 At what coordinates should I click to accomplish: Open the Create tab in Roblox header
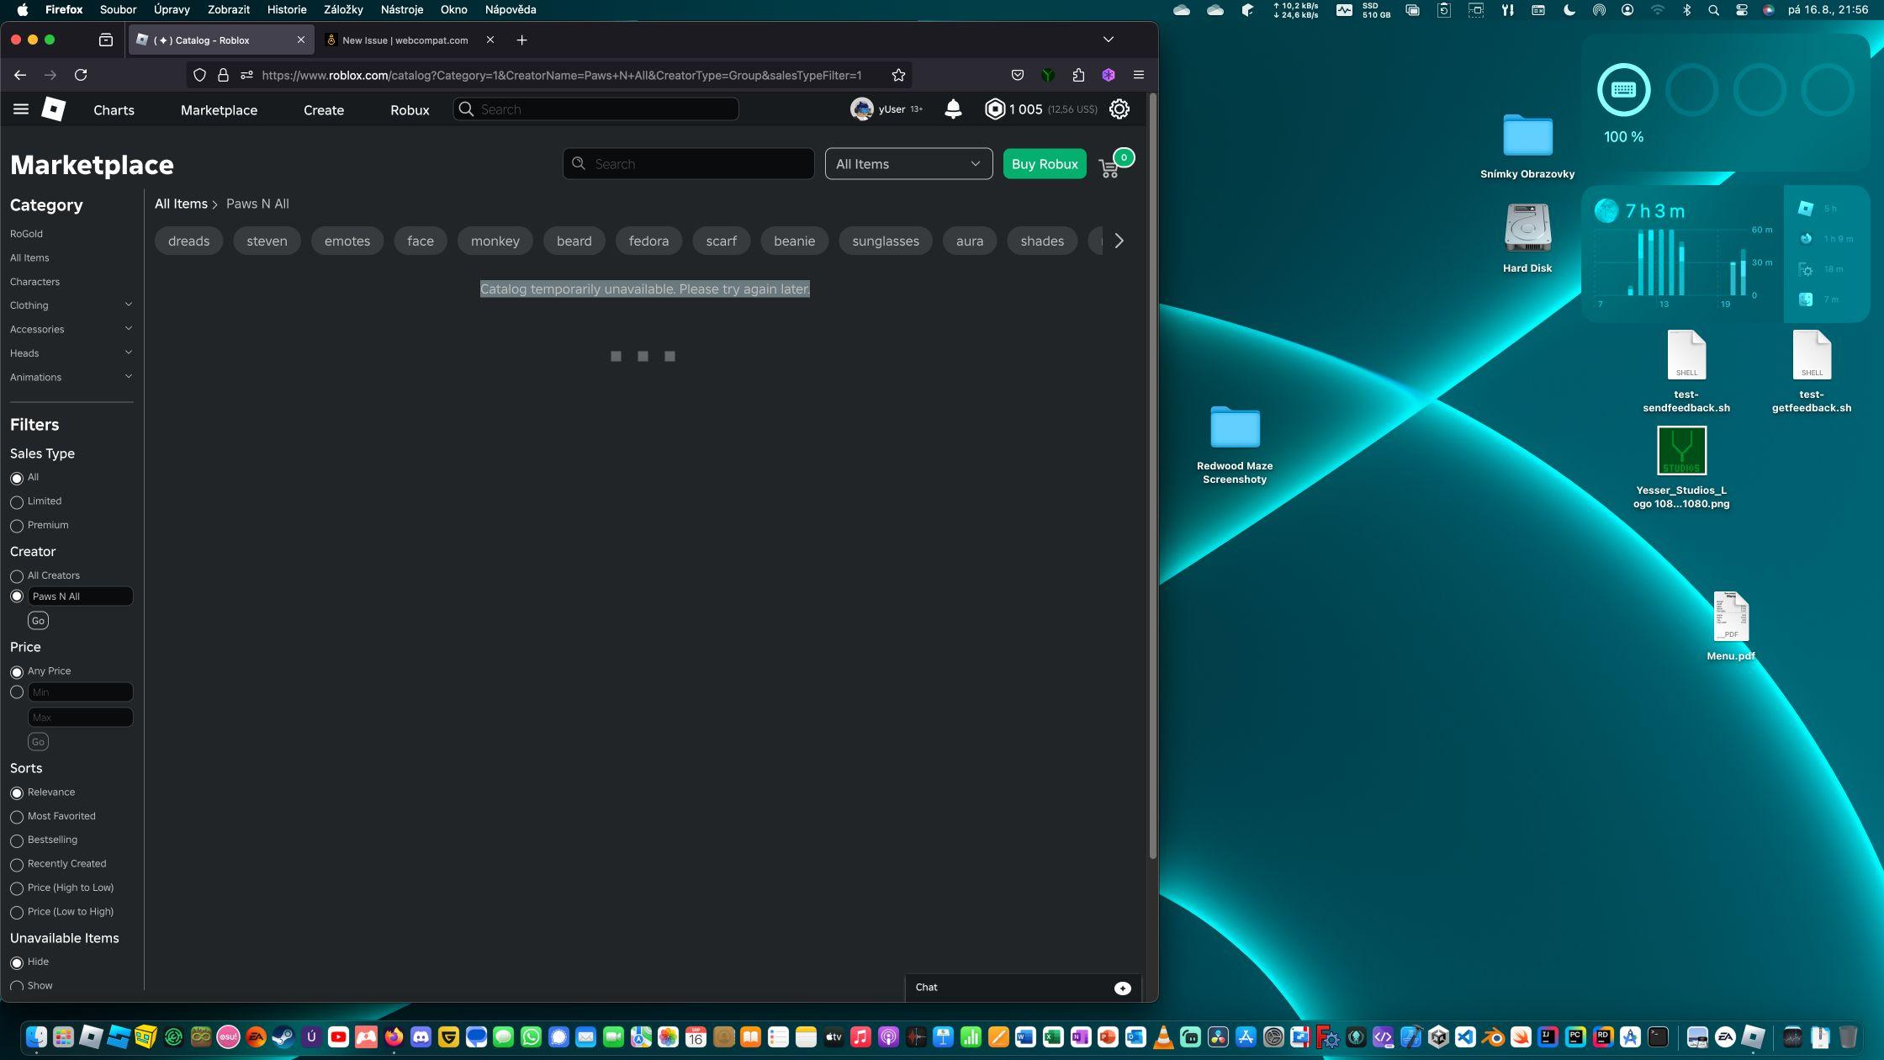tap(324, 110)
